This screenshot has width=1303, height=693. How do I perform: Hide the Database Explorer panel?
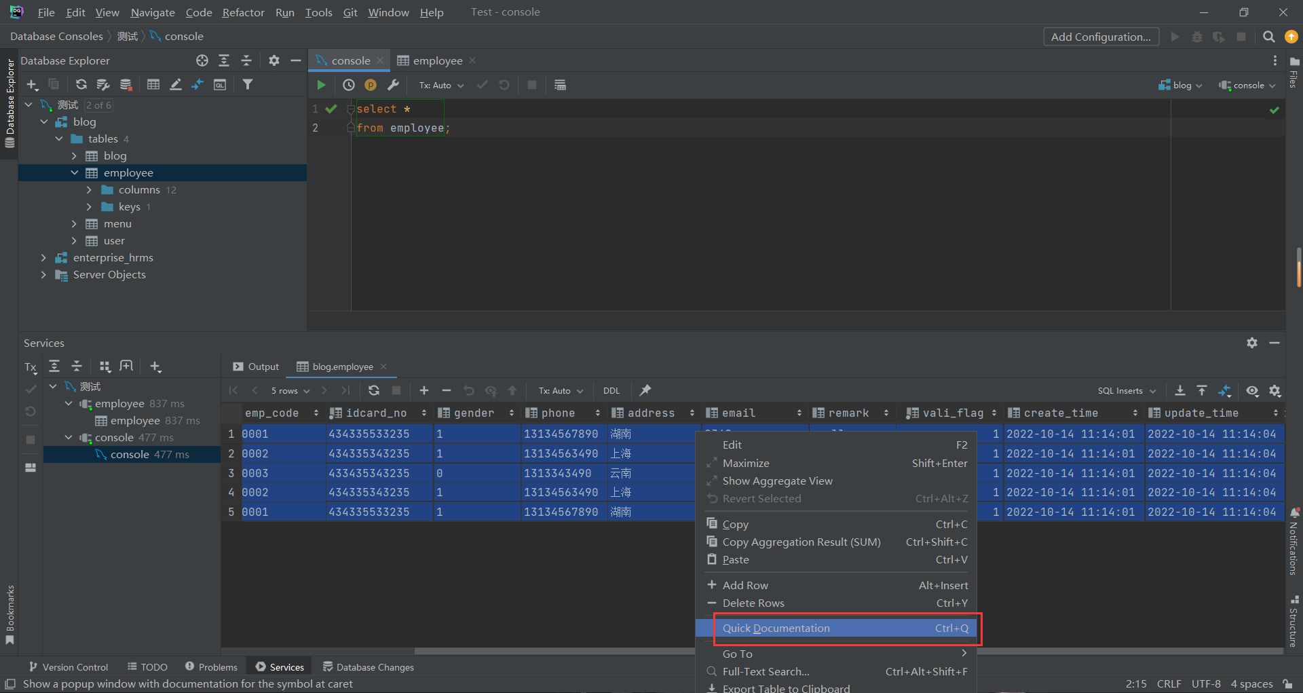(296, 60)
